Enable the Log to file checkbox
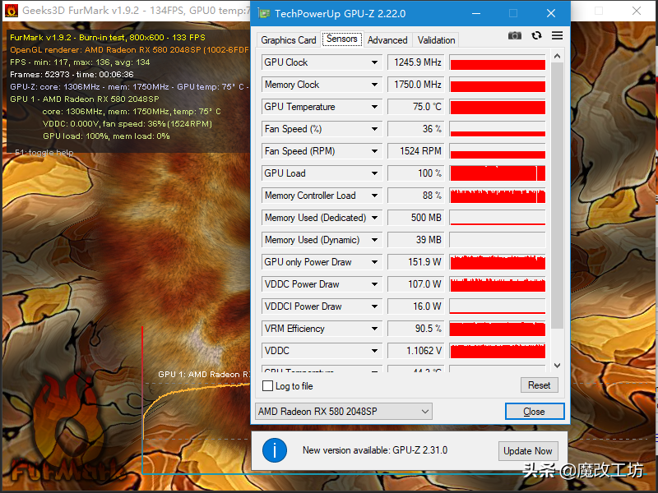Viewport: 658px width, 493px height. [267, 385]
